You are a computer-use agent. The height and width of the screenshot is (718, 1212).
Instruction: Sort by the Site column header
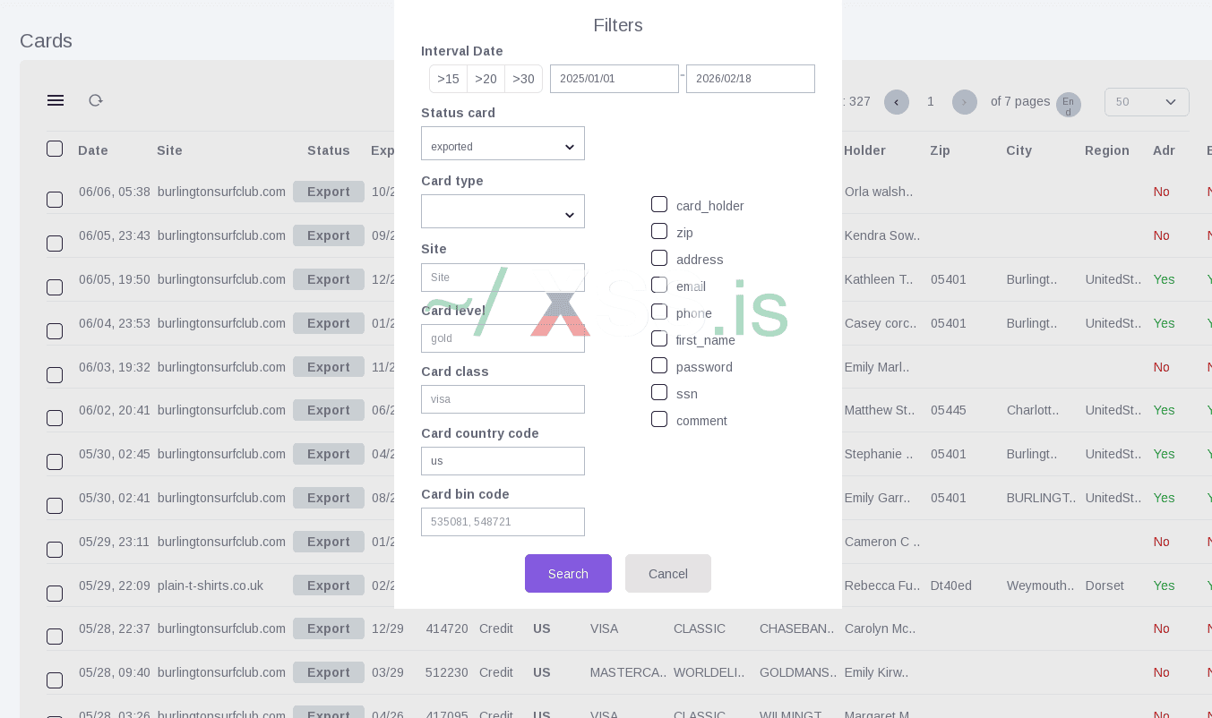(169, 150)
